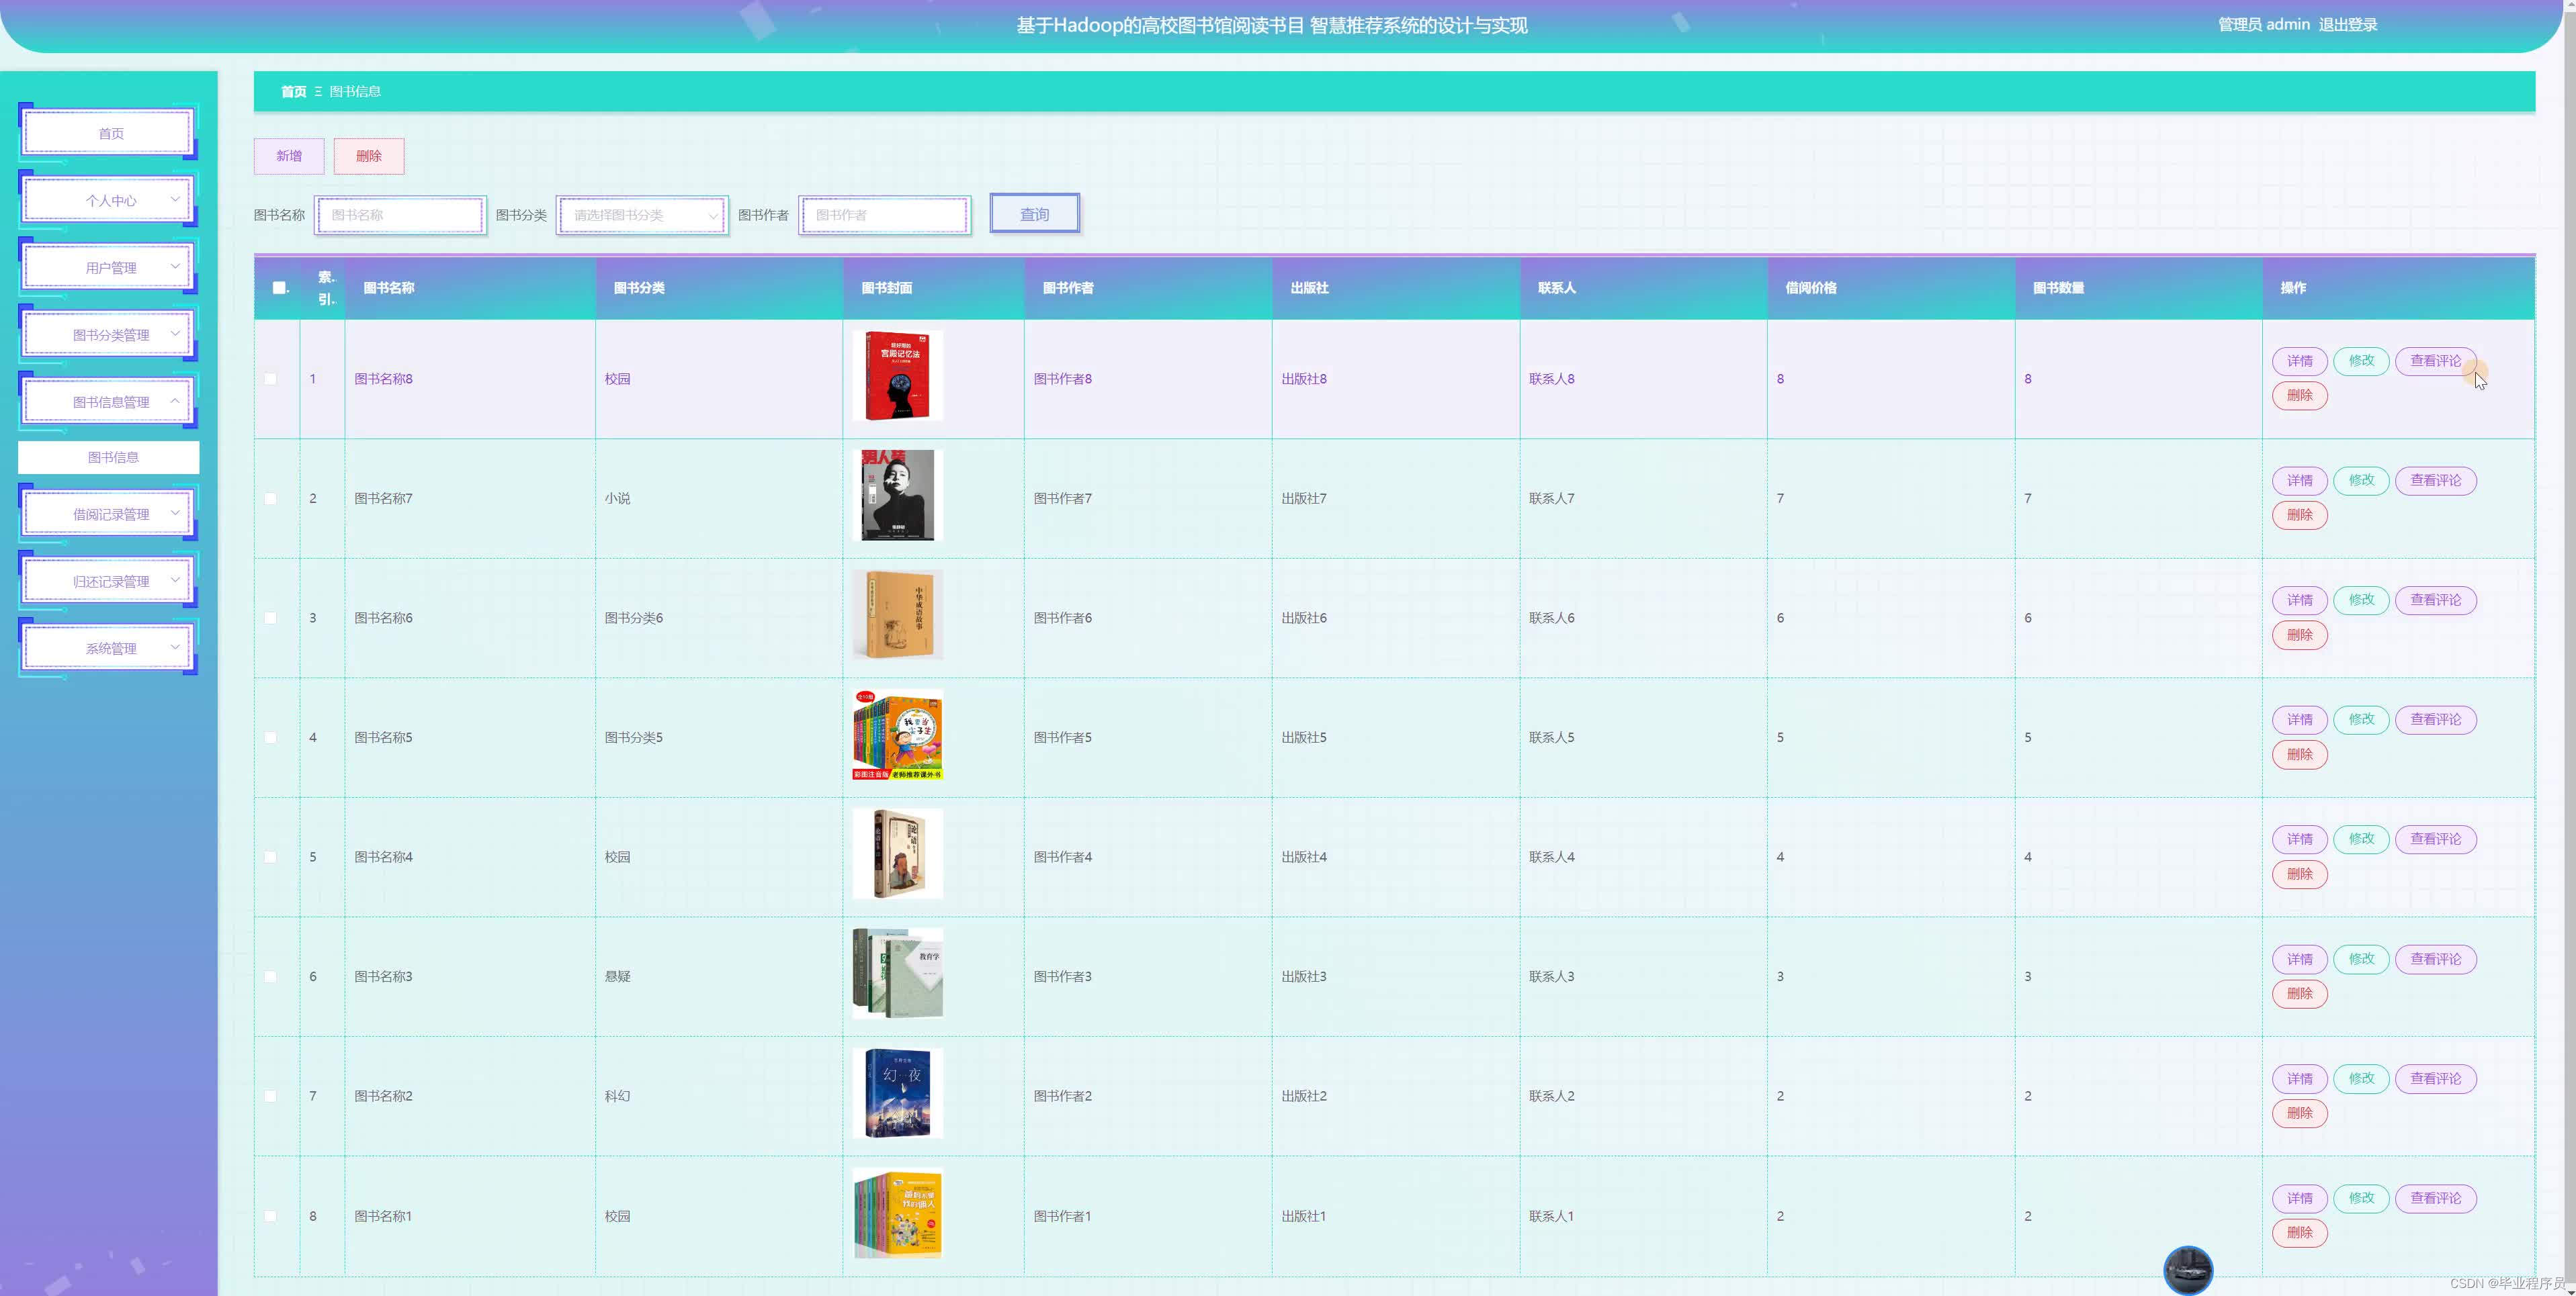Open the 图书名称1 cover thumbnail

[x=897, y=1212]
